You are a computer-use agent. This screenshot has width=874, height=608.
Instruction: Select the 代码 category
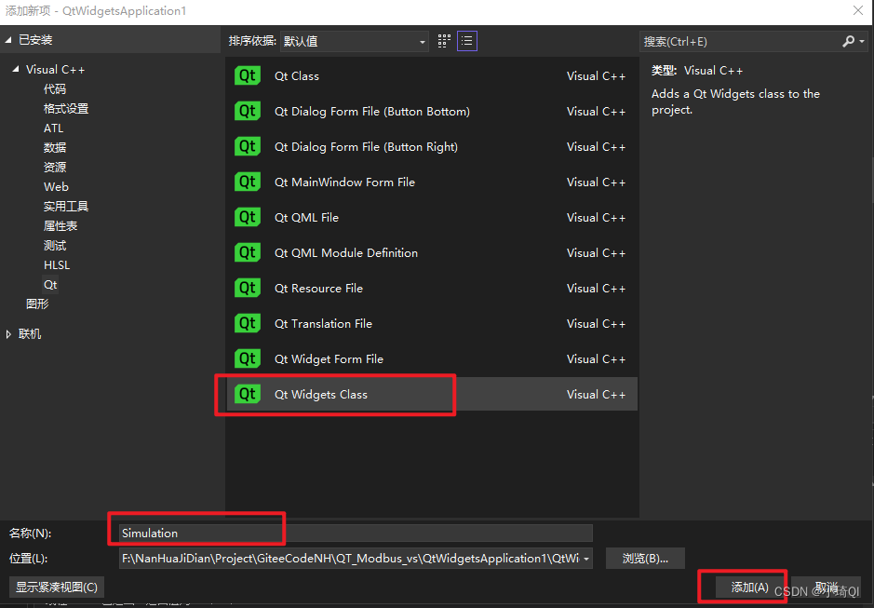(55, 89)
